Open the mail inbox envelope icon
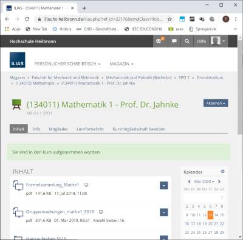The image size is (243, 240). point(159,41)
